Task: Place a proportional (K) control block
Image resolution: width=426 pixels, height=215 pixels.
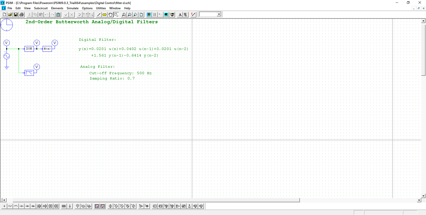Action: click(155, 206)
